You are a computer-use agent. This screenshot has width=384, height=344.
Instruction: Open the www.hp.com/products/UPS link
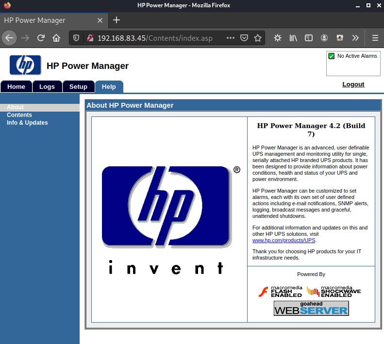click(x=284, y=241)
